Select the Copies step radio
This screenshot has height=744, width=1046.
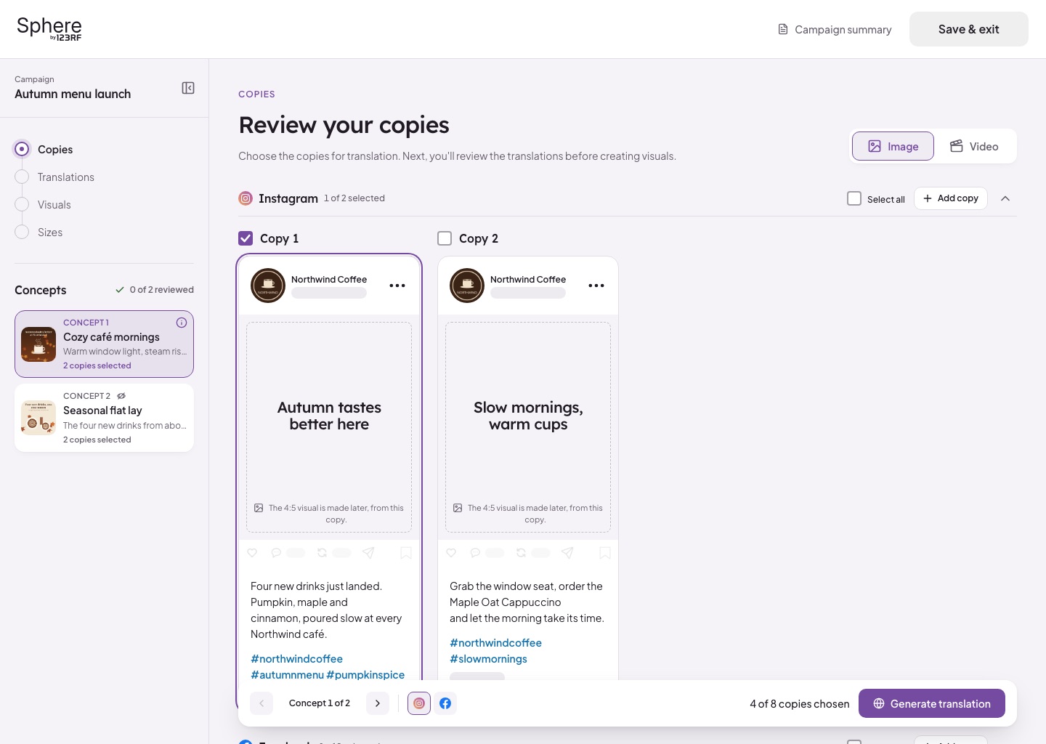click(23, 149)
